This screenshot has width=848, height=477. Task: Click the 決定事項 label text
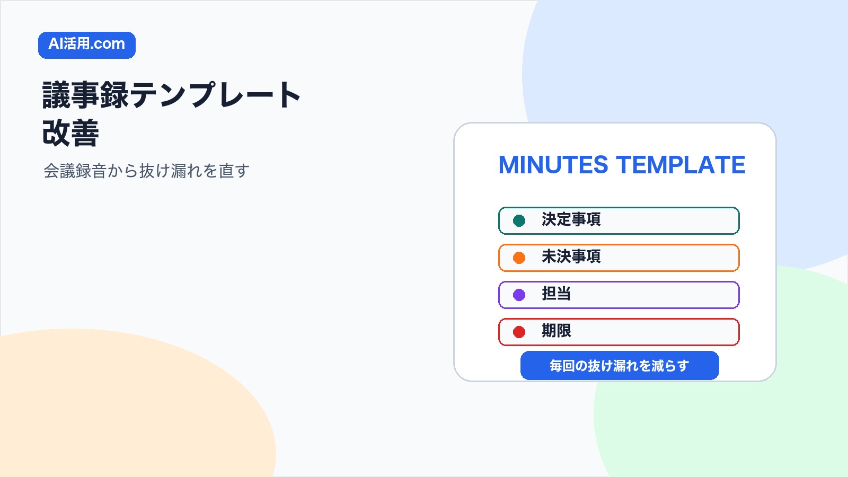coord(571,219)
